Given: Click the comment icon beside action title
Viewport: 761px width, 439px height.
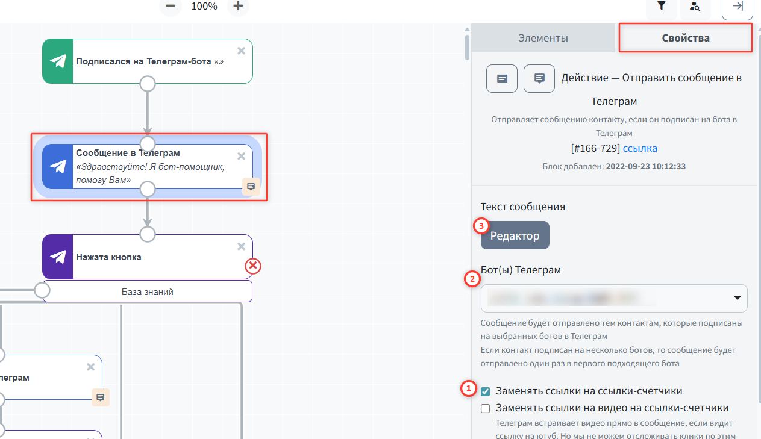Looking at the screenshot, I should click(539, 78).
